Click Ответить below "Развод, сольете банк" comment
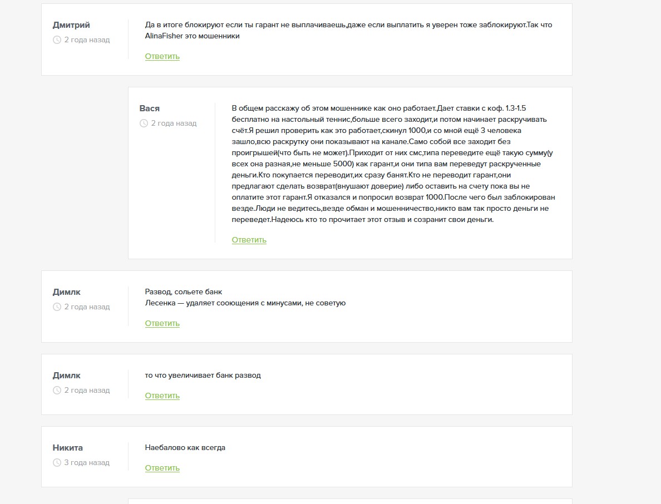 pos(162,323)
